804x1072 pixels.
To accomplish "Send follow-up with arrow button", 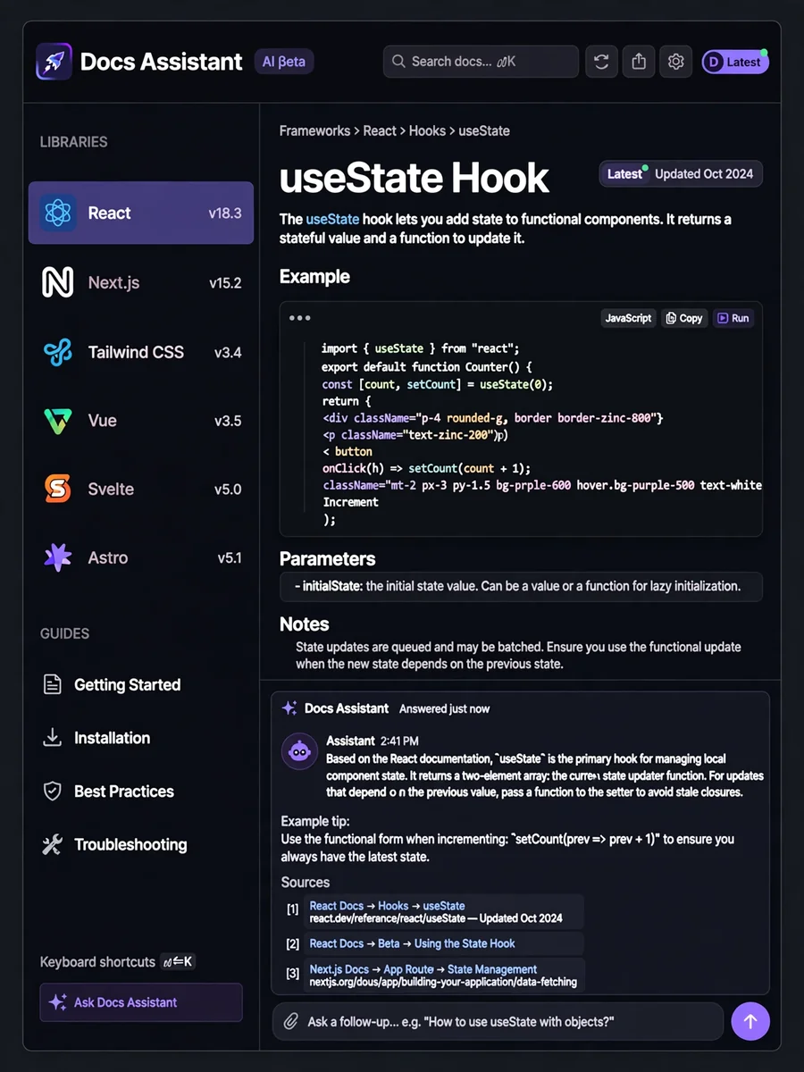I will tap(750, 1021).
